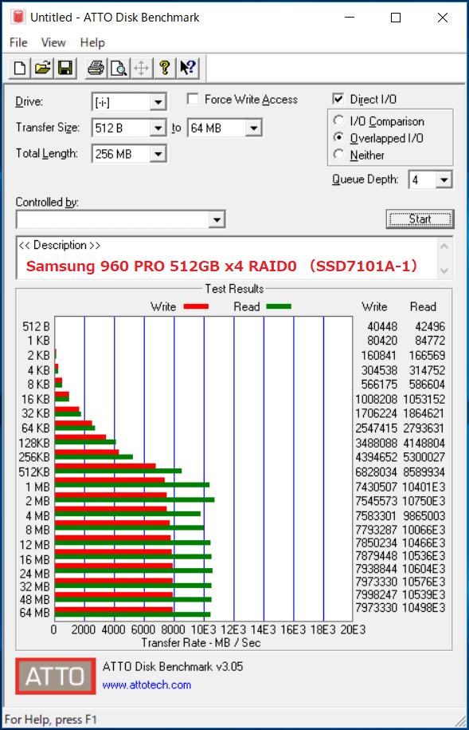Expand the 512 B transfer size dropdown
Viewport: 469px width, 730px height.
158,128
